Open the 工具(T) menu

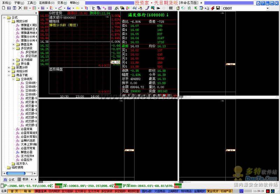(31, 3)
